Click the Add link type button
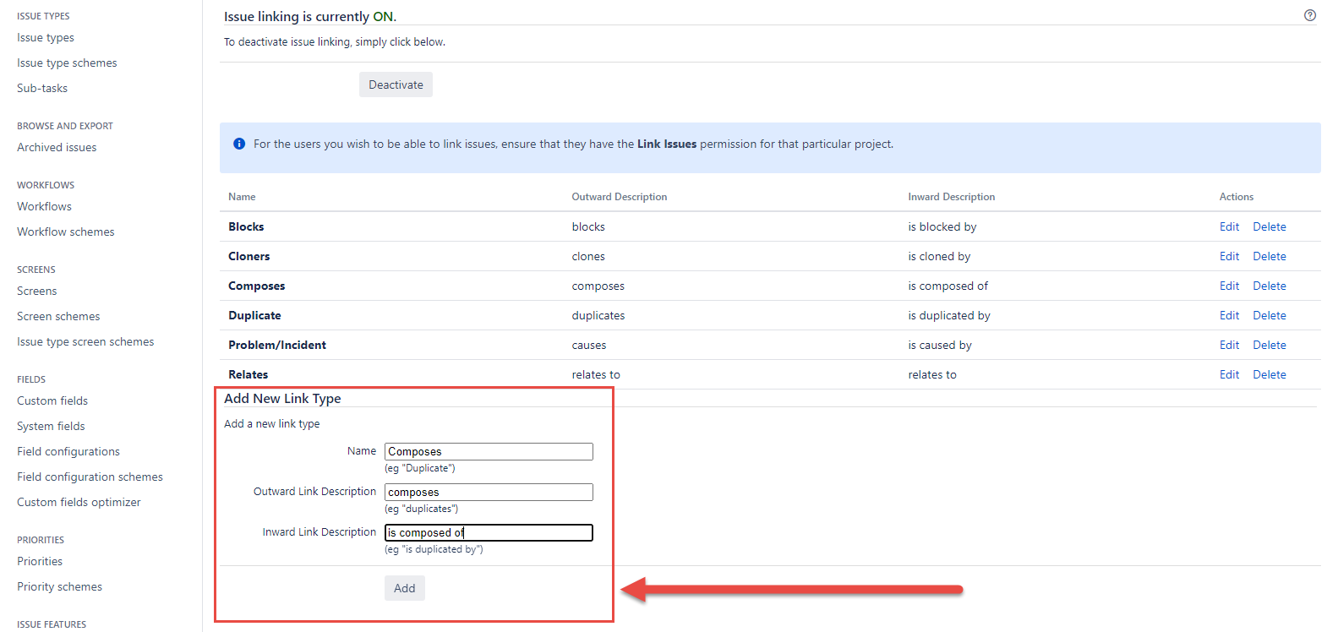Screen dimensions: 1338x632 click(404, 588)
